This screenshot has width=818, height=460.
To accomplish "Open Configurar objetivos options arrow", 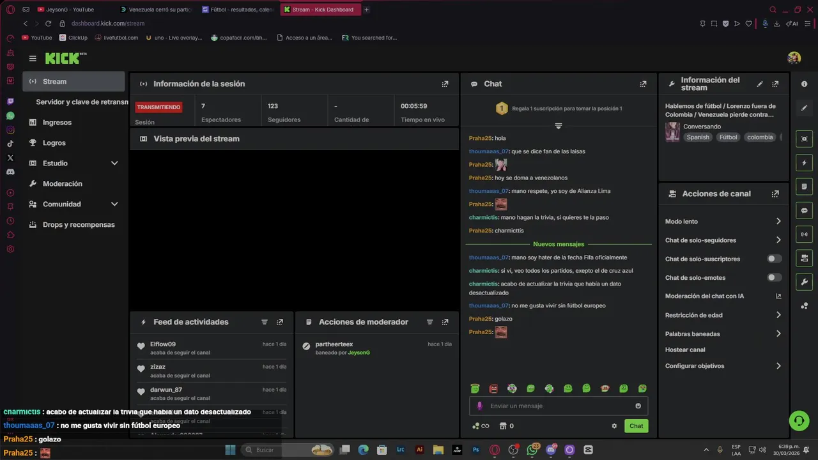I will 778,366.
